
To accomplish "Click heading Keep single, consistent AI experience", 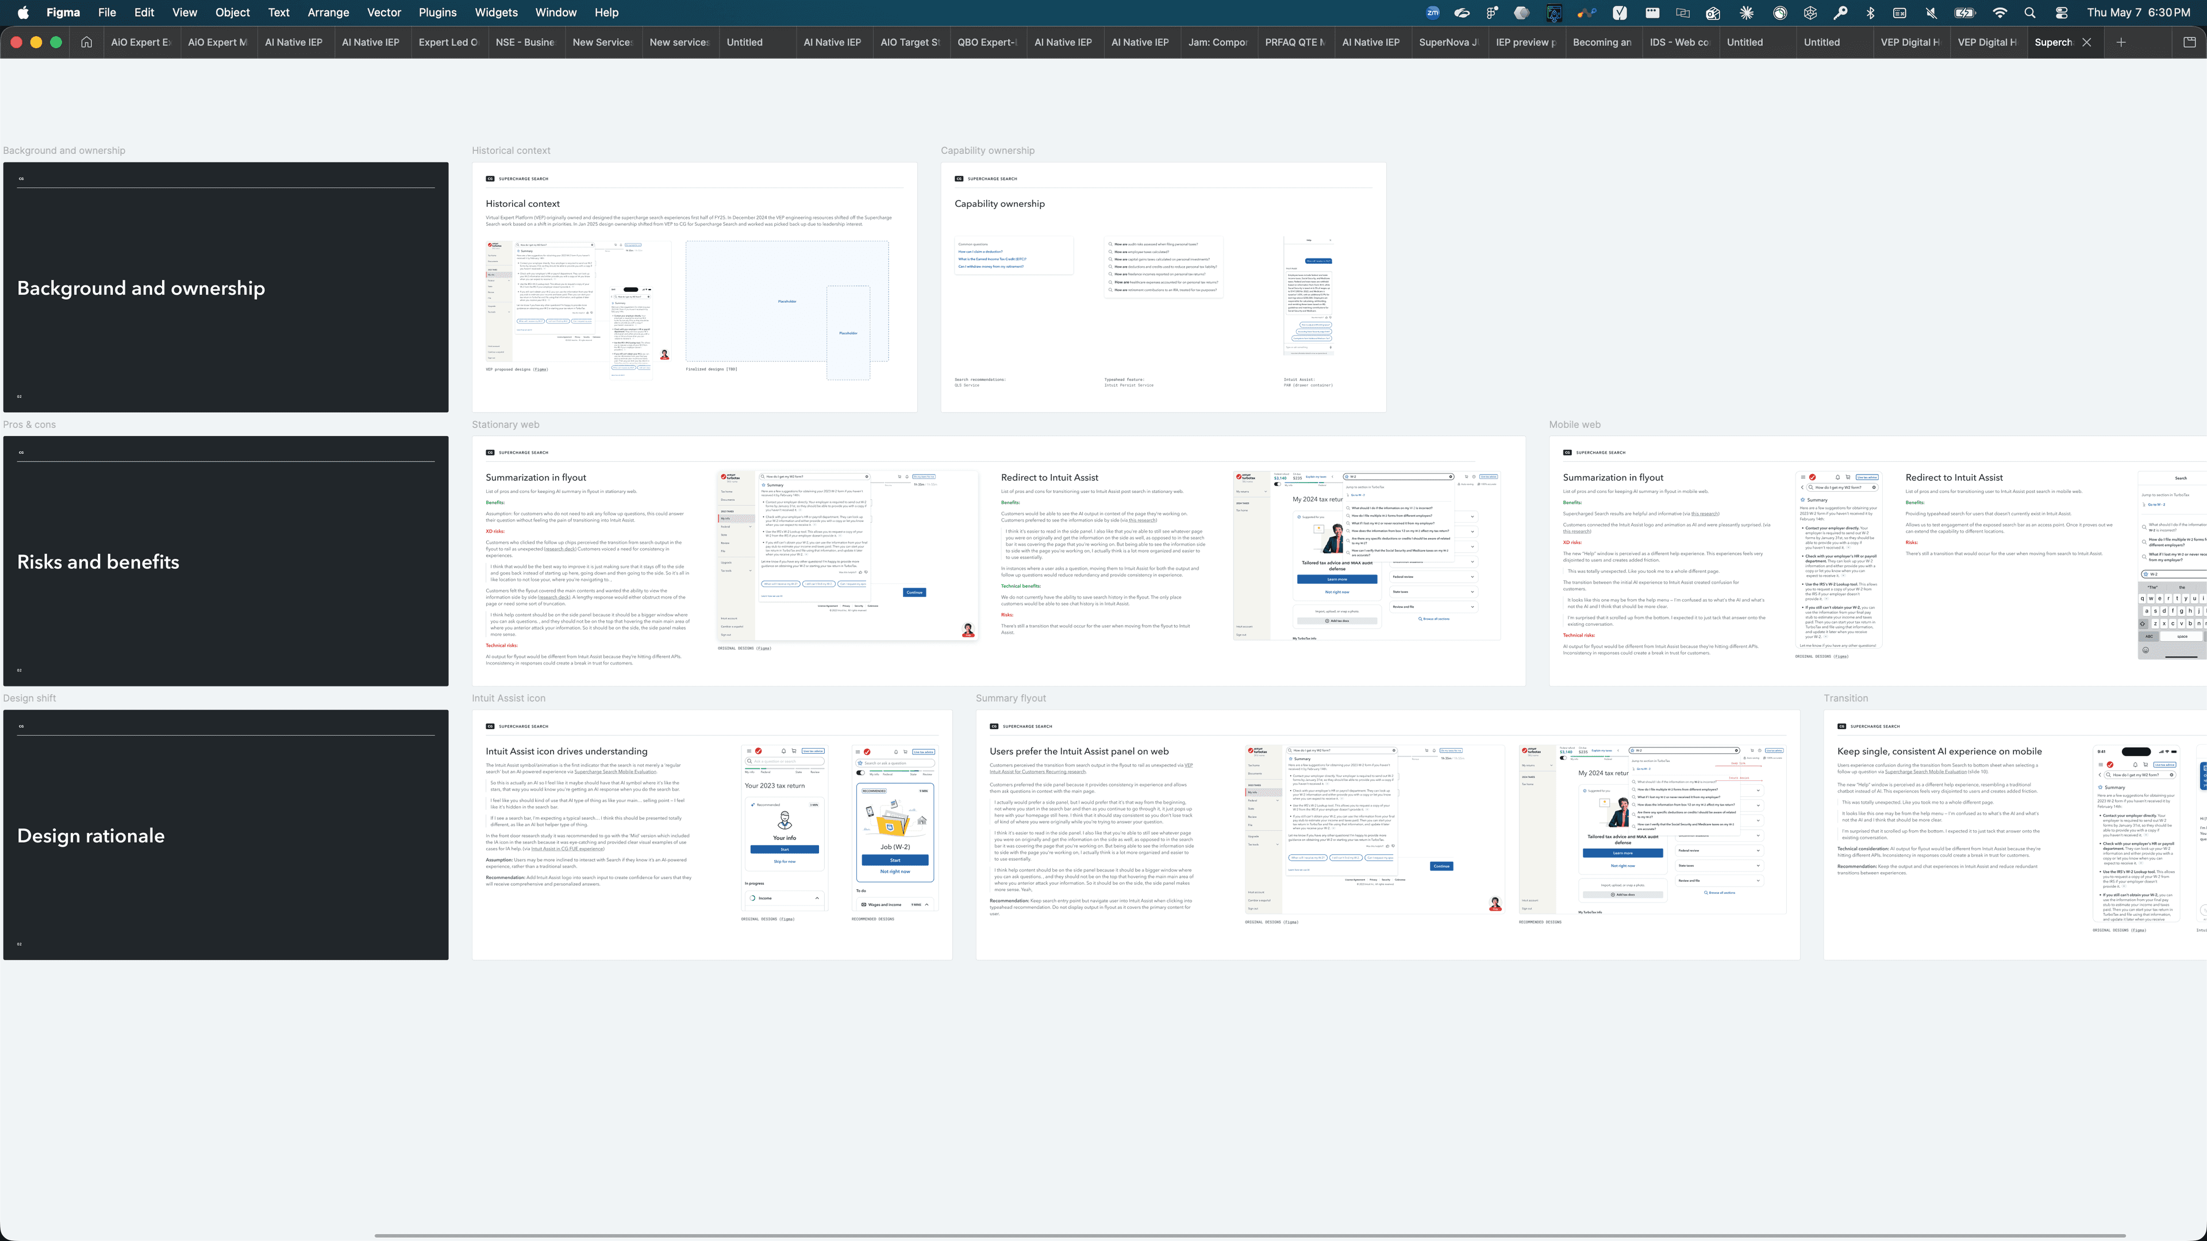I will pos(1939,751).
